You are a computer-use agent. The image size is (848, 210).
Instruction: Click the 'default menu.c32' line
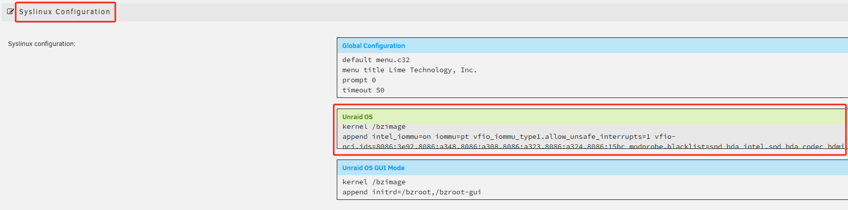click(376, 60)
